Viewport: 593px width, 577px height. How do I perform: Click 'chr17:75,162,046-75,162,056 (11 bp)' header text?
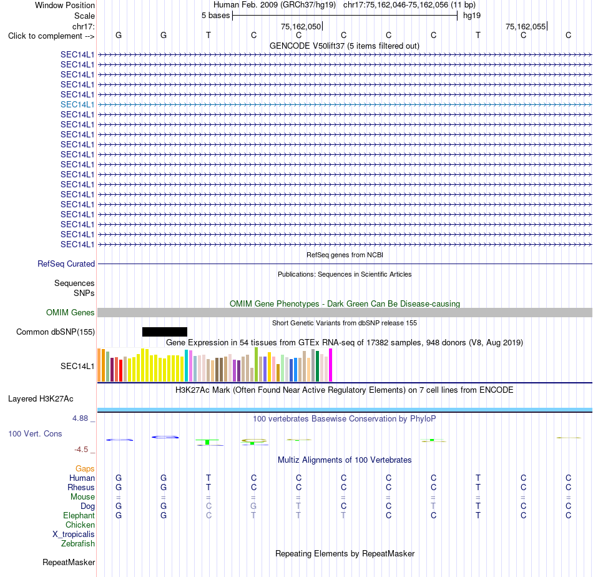(x=409, y=5)
